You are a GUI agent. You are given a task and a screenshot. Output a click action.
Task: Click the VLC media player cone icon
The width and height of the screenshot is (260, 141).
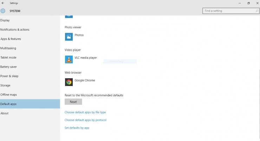(x=69, y=59)
